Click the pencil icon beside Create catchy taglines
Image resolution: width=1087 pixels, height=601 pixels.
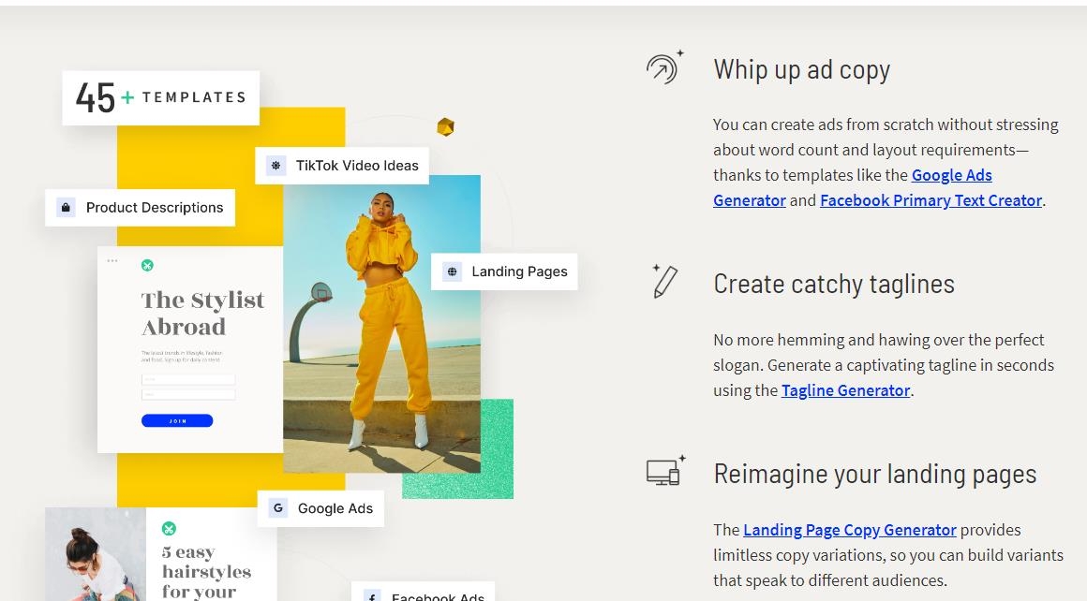coord(664,281)
